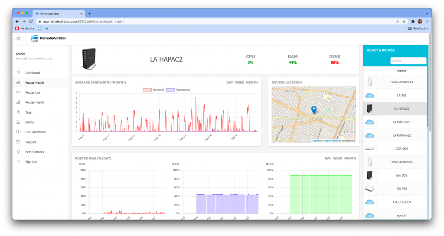
Task: Click the ND 952 router device icon
Action: point(370,189)
